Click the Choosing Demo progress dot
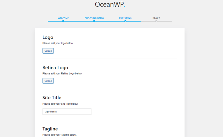 (94, 21)
